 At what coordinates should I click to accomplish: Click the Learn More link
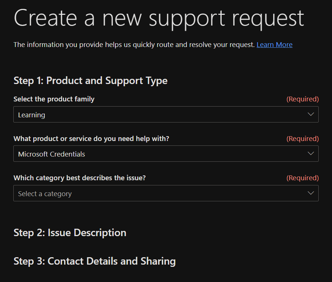[274, 45]
